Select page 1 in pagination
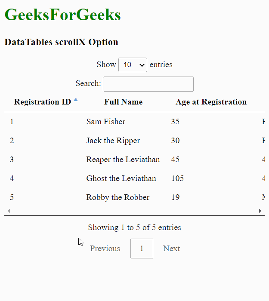This screenshot has height=301, width=269. (142, 249)
